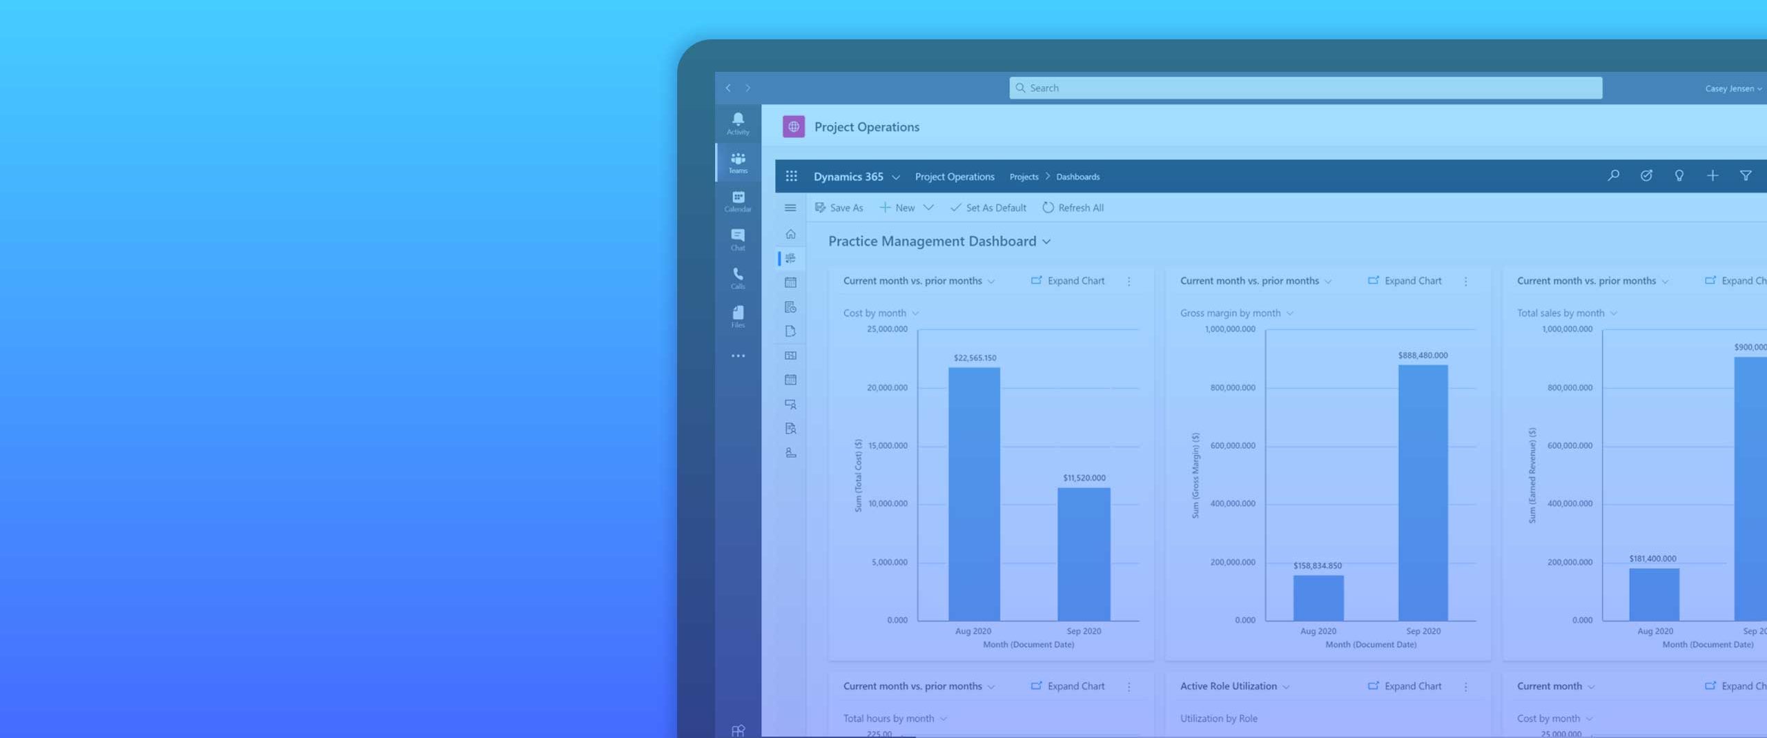Open the Dynamics 365 app launcher grid
Viewport: 1767px width, 738px height.
791,176
